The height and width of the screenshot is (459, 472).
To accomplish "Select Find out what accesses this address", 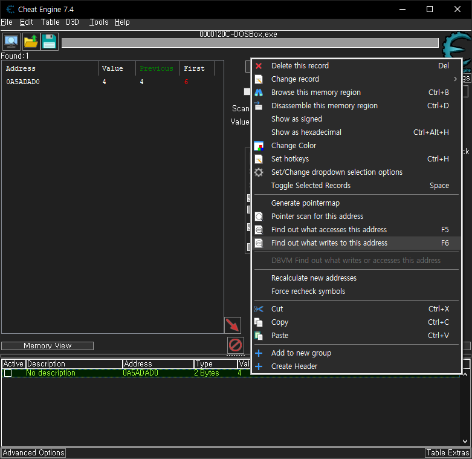I will (357, 230).
